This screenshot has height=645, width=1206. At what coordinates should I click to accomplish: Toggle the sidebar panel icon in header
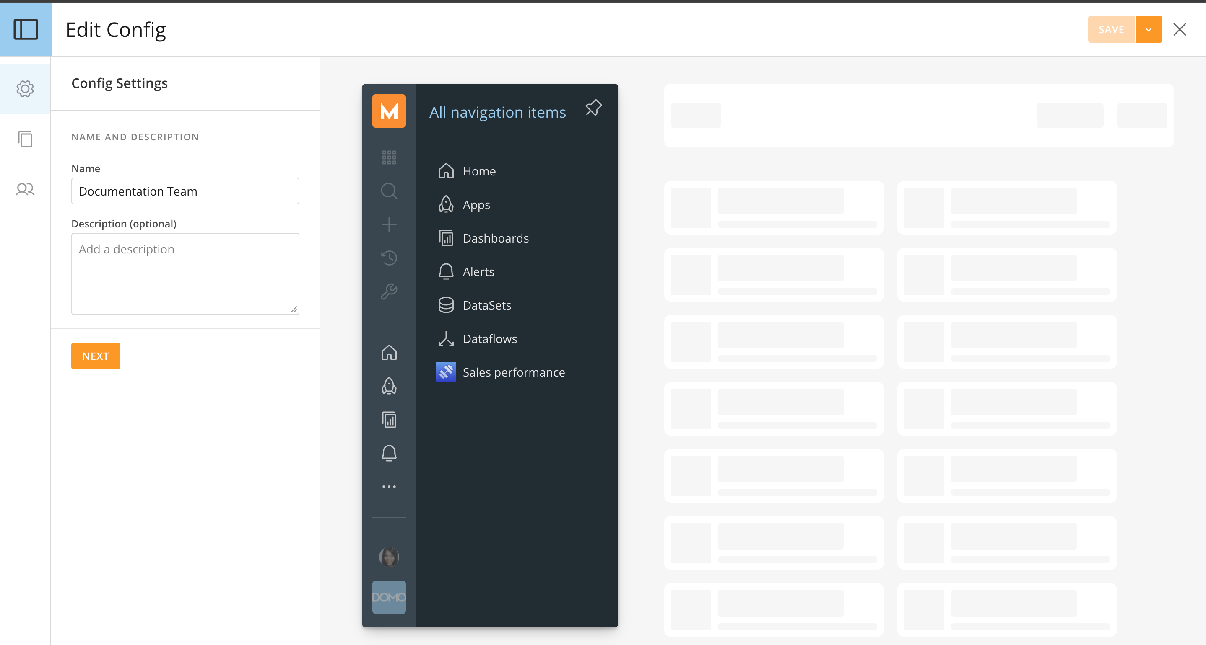(26, 29)
